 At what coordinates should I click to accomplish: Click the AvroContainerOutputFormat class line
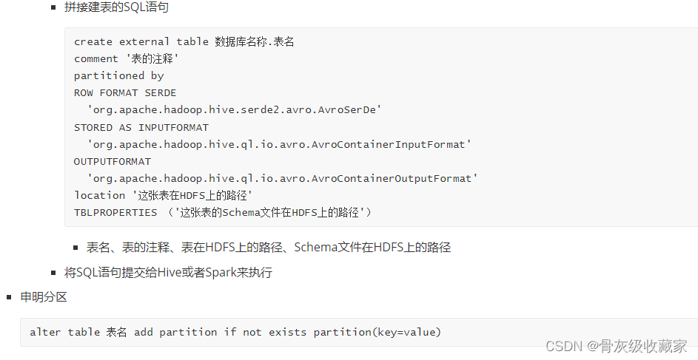pos(282,178)
